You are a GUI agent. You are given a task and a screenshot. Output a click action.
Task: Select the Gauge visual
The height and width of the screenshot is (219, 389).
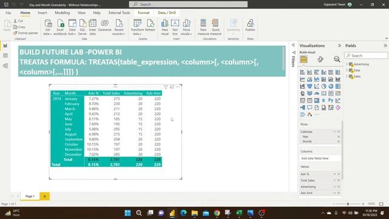point(317,93)
